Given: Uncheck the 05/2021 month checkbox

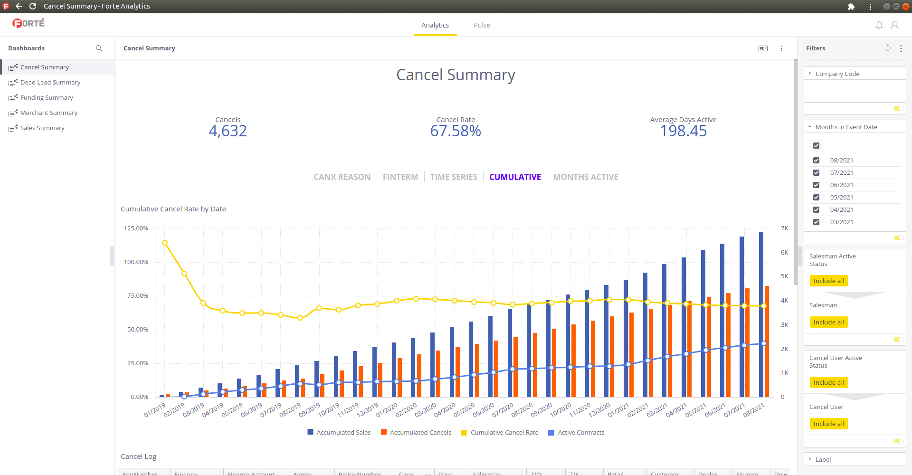Looking at the screenshot, I should point(816,198).
